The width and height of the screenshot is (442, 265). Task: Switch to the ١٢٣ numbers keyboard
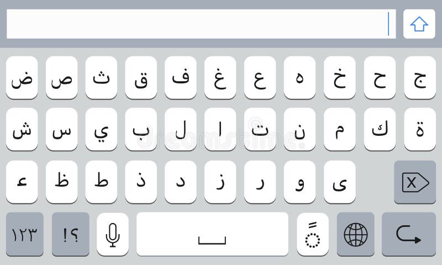pos(25,234)
